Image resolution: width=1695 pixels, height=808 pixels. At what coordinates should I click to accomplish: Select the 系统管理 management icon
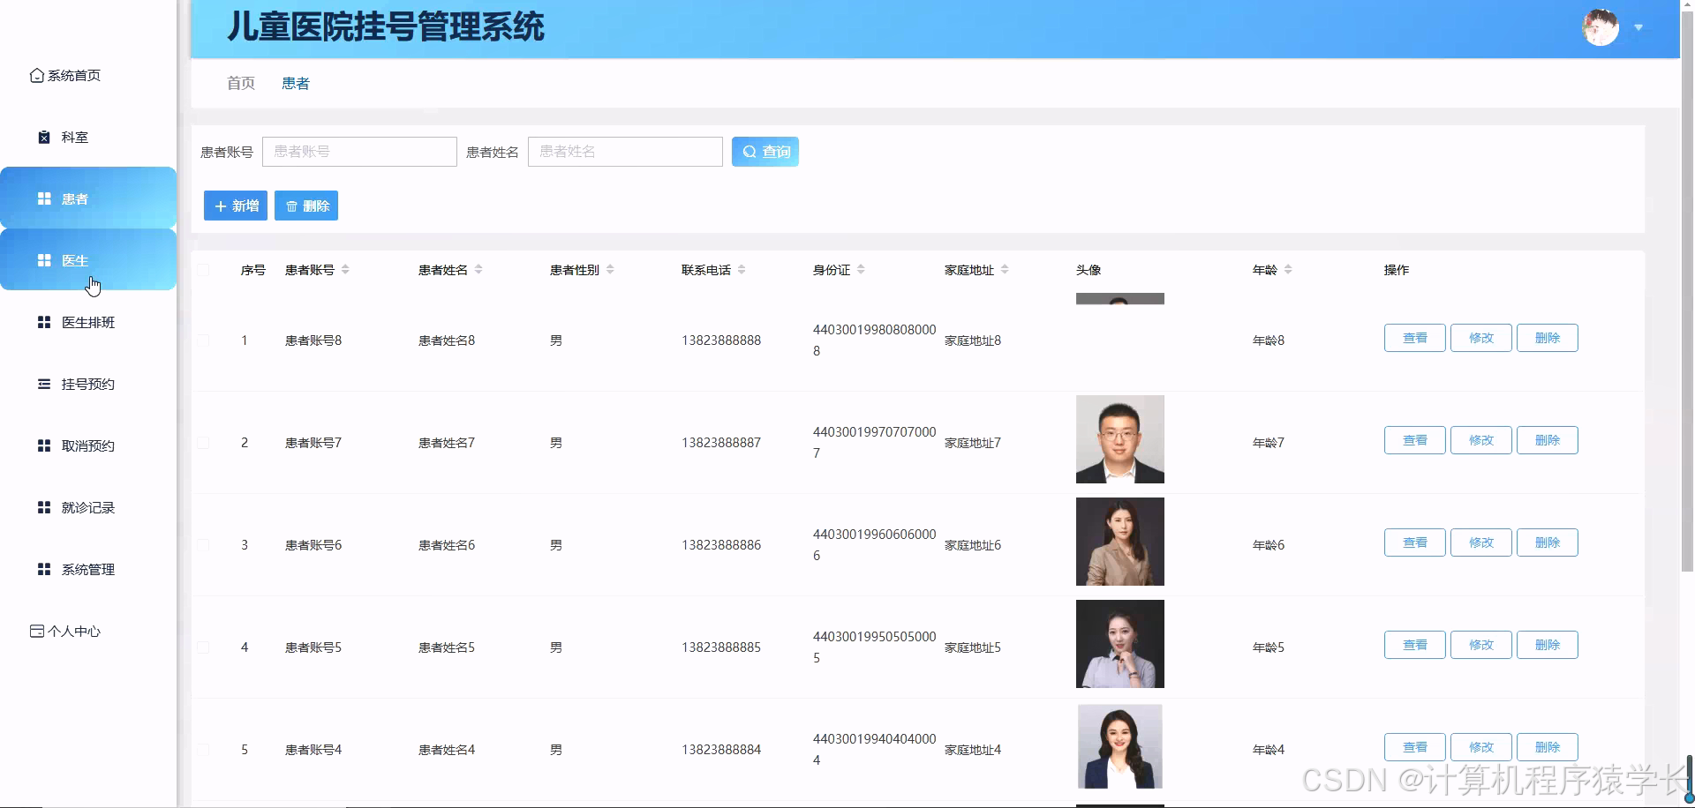pos(44,569)
